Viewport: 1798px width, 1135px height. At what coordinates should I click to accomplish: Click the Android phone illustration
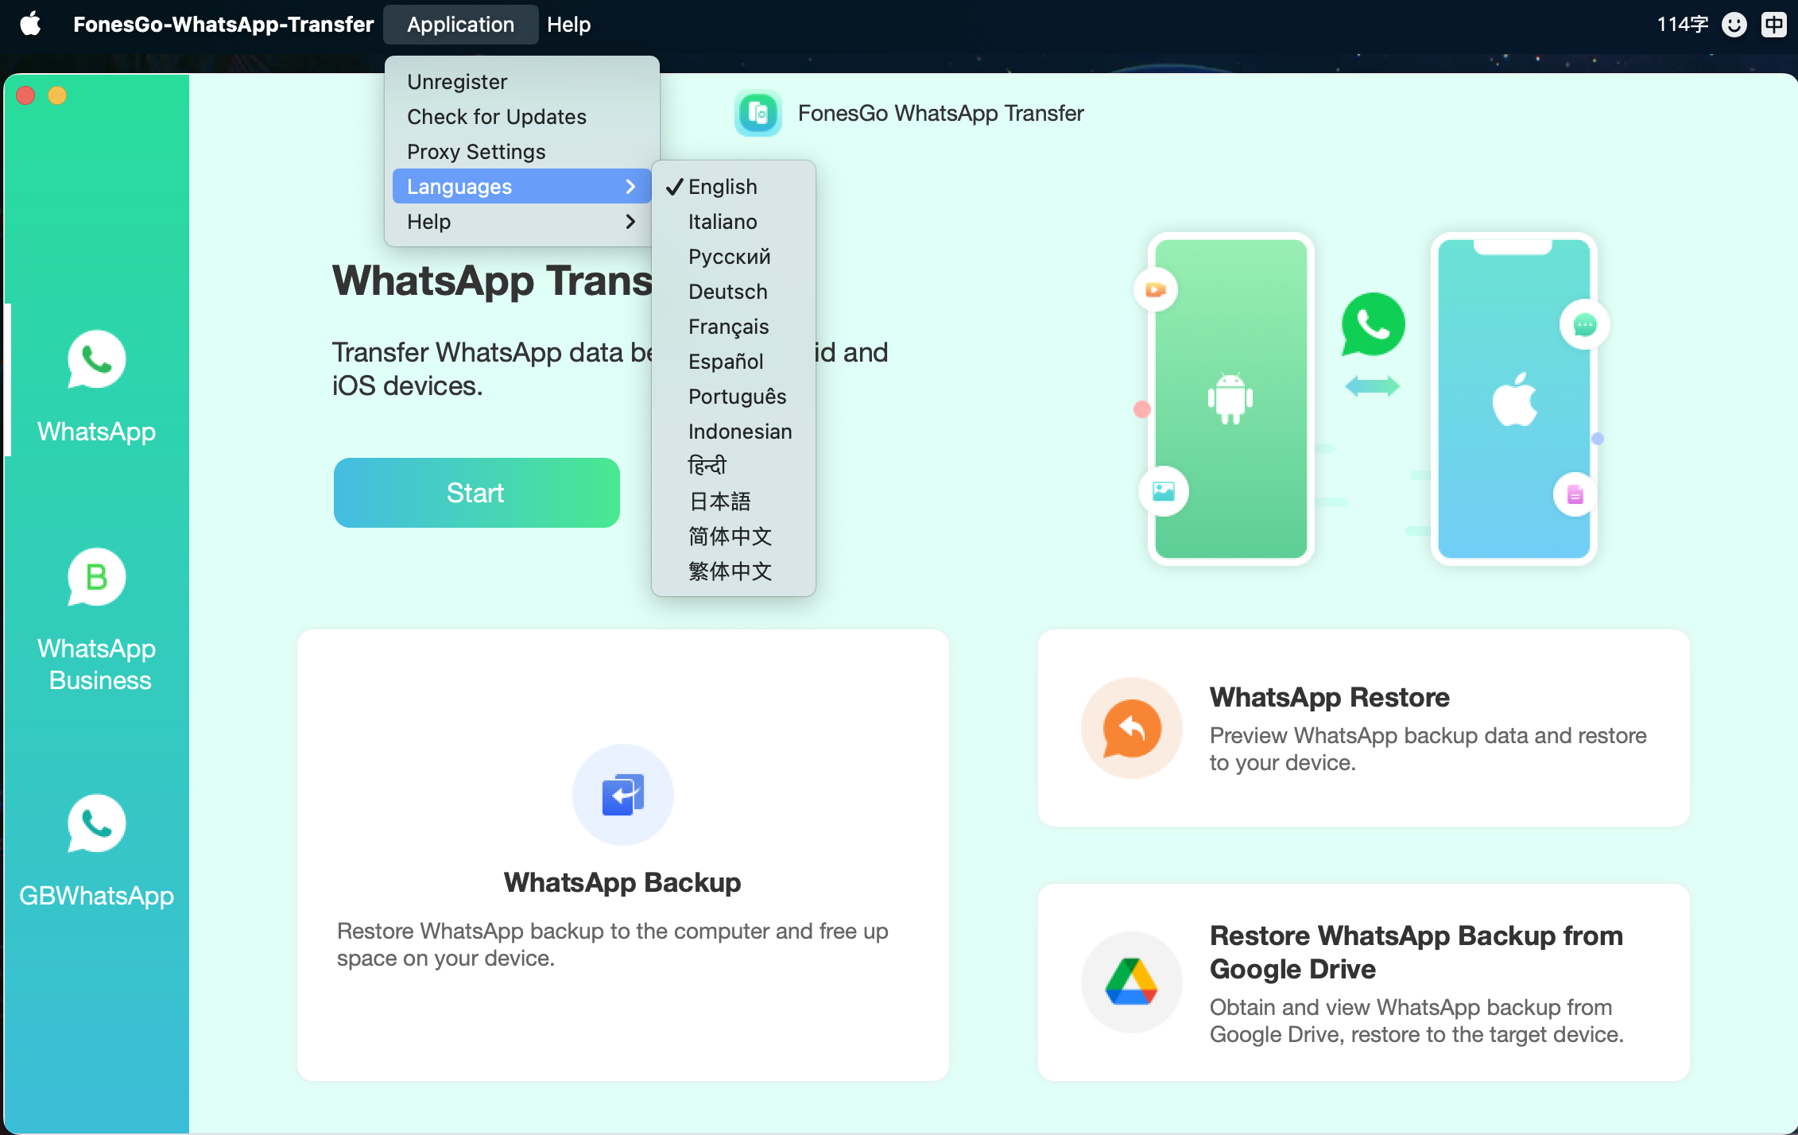coord(1230,398)
